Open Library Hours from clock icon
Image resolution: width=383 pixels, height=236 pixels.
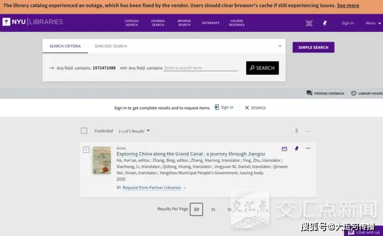click(x=354, y=93)
